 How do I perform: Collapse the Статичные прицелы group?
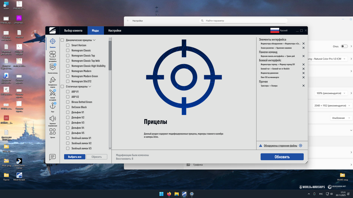pyautogui.click(x=90, y=87)
